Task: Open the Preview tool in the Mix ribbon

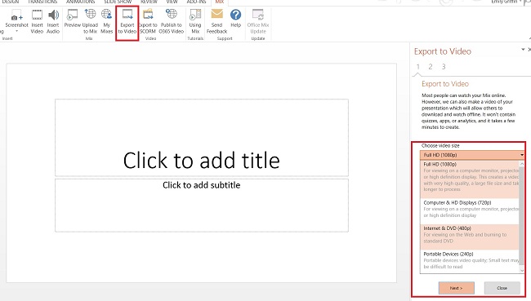Action: click(72, 15)
